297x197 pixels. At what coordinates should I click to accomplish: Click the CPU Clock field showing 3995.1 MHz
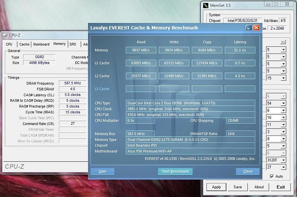tap(190, 109)
